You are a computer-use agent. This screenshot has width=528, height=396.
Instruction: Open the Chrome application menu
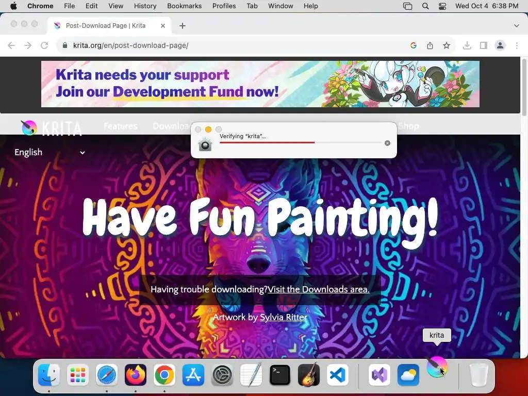[40, 6]
